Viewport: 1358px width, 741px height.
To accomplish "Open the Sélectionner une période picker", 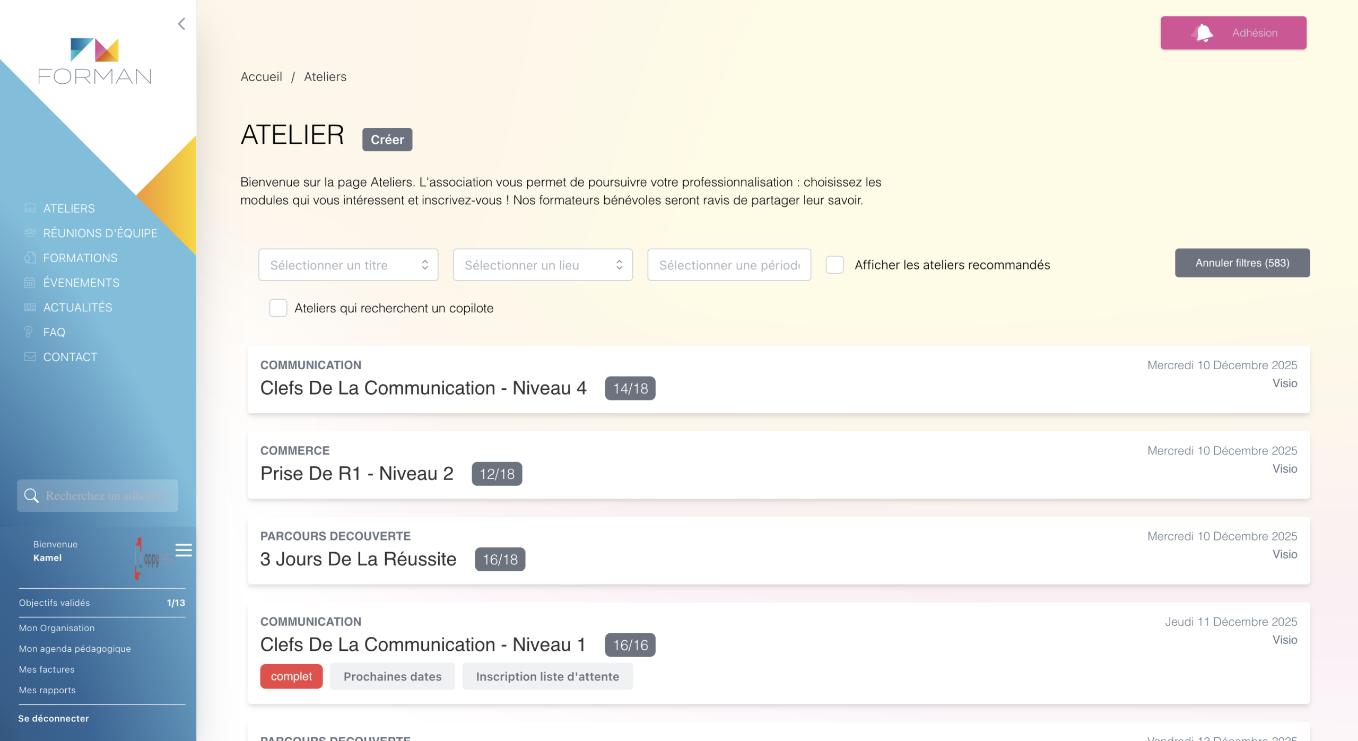I will (728, 265).
